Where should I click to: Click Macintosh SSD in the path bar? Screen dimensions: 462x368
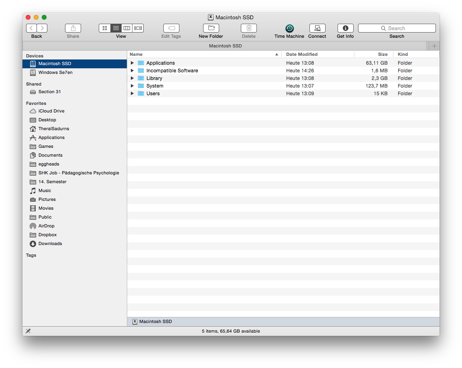coord(153,322)
